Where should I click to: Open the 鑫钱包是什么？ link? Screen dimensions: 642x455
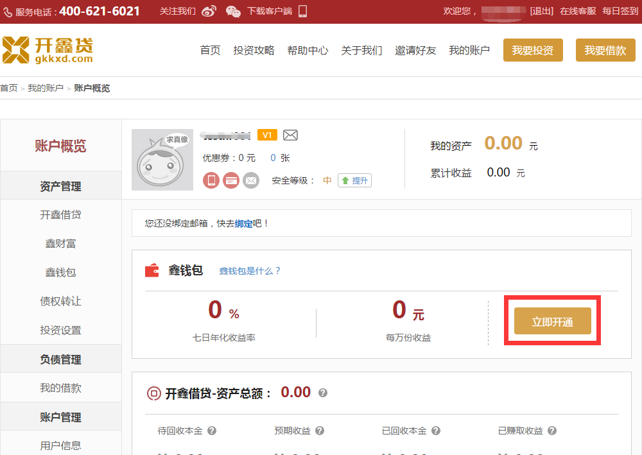(x=250, y=271)
